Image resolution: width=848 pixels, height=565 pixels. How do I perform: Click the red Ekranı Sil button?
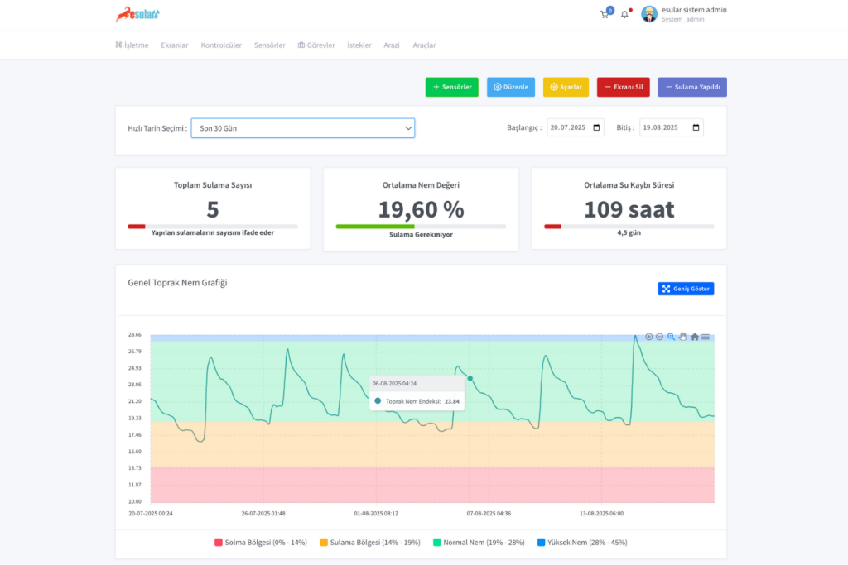tap(623, 87)
